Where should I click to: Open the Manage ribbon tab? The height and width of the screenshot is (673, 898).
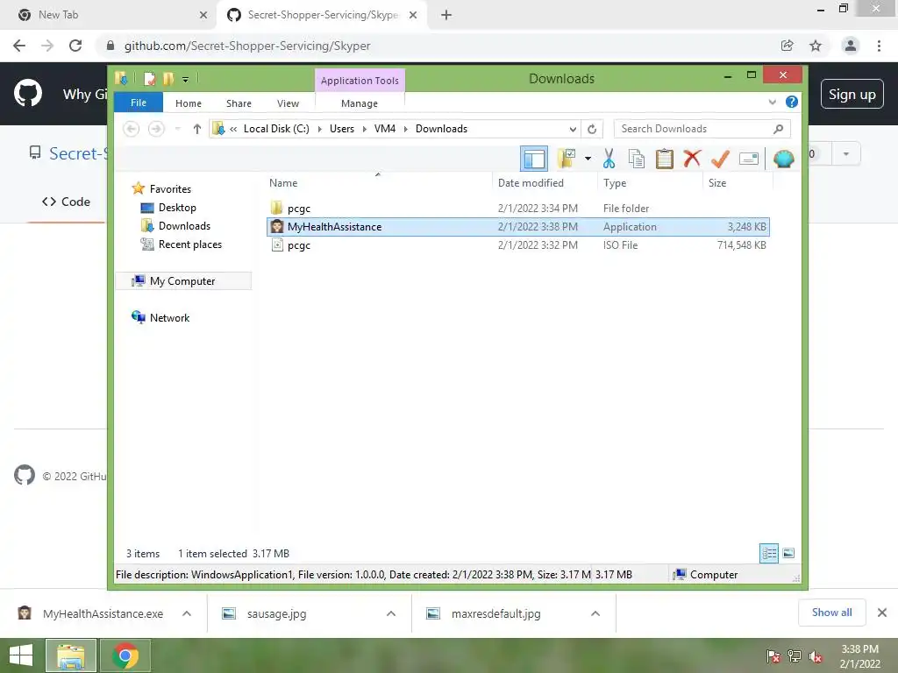(x=360, y=103)
